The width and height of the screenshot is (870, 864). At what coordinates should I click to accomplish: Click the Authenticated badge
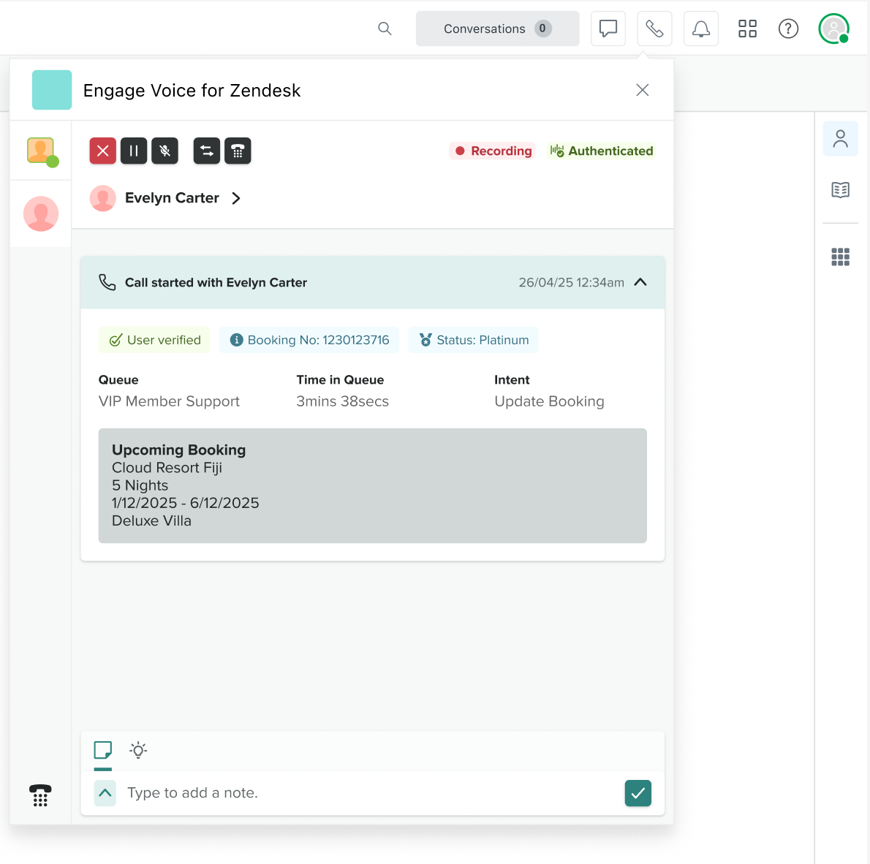point(601,151)
